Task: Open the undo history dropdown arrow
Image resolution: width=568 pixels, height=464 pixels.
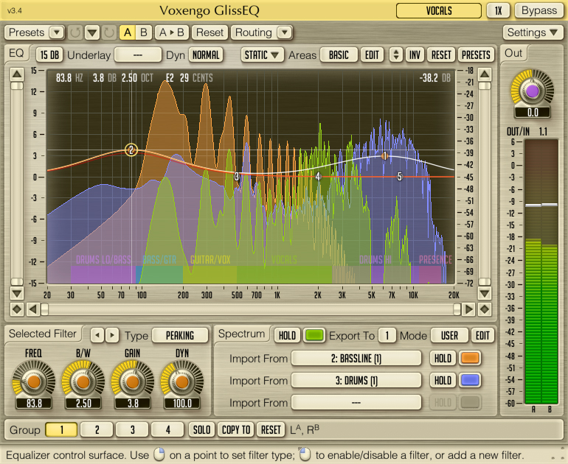Action: 92,32
